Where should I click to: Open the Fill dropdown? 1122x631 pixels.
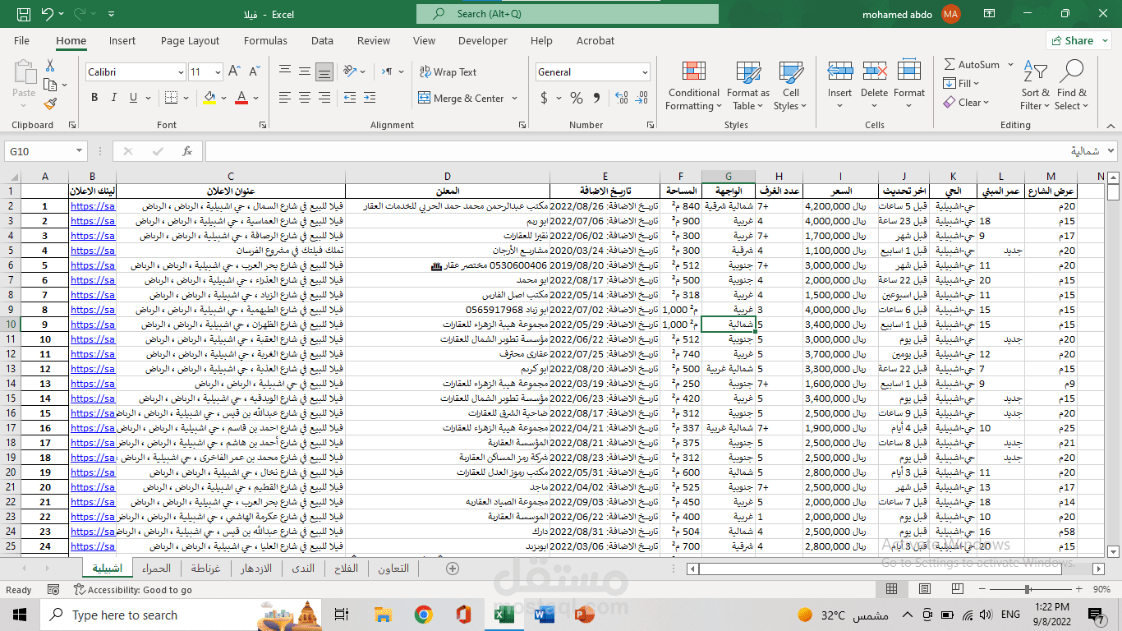(961, 84)
